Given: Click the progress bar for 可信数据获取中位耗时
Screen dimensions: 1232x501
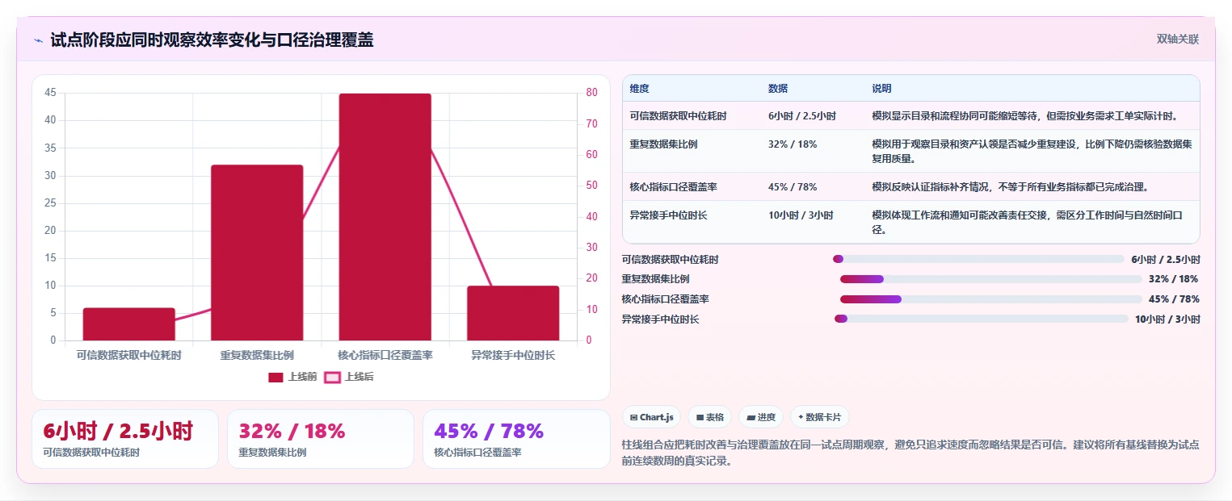Looking at the screenshot, I should 978,259.
